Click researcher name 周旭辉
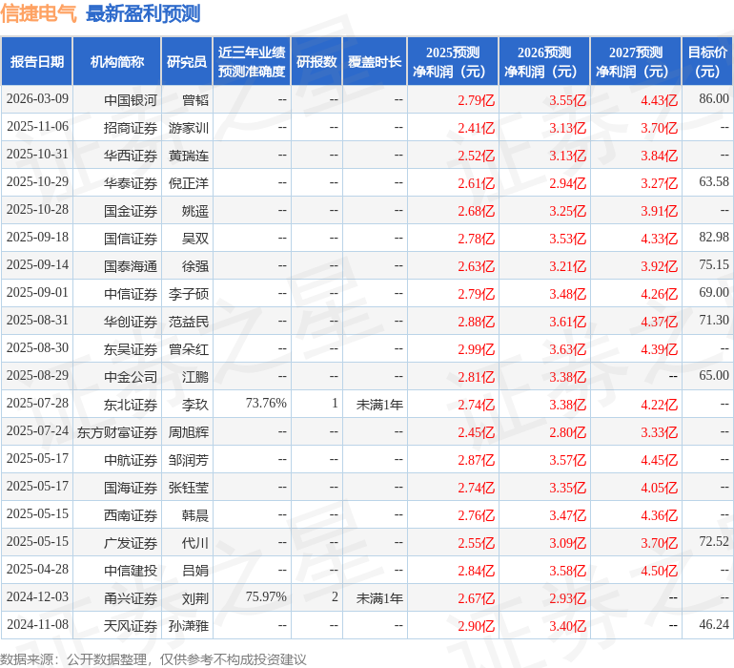Screen dimensions: 734x668 pyautogui.click(x=189, y=431)
